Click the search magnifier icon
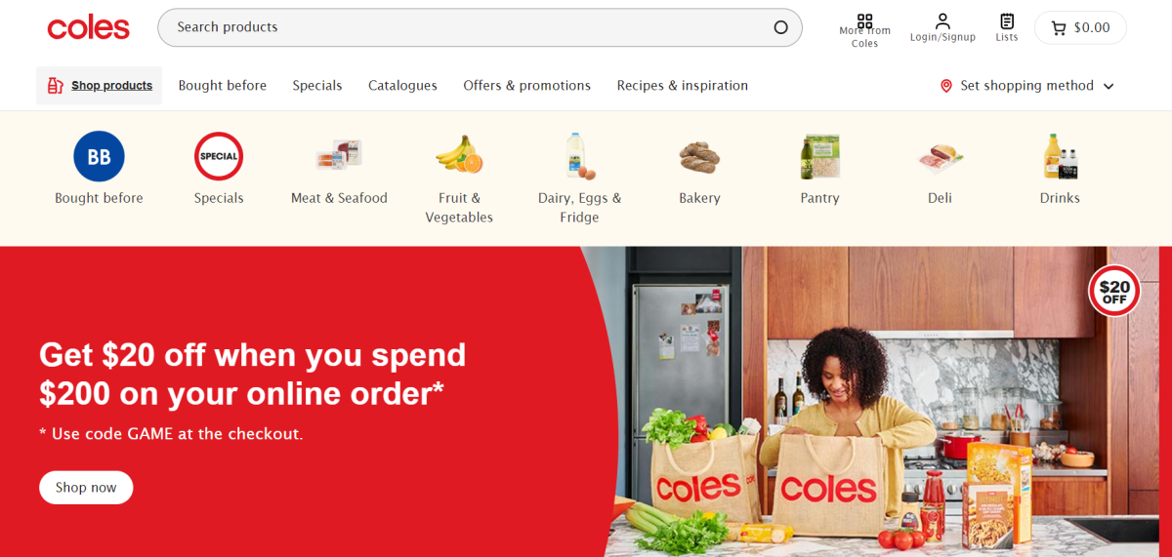The width and height of the screenshot is (1172, 557). click(780, 27)
